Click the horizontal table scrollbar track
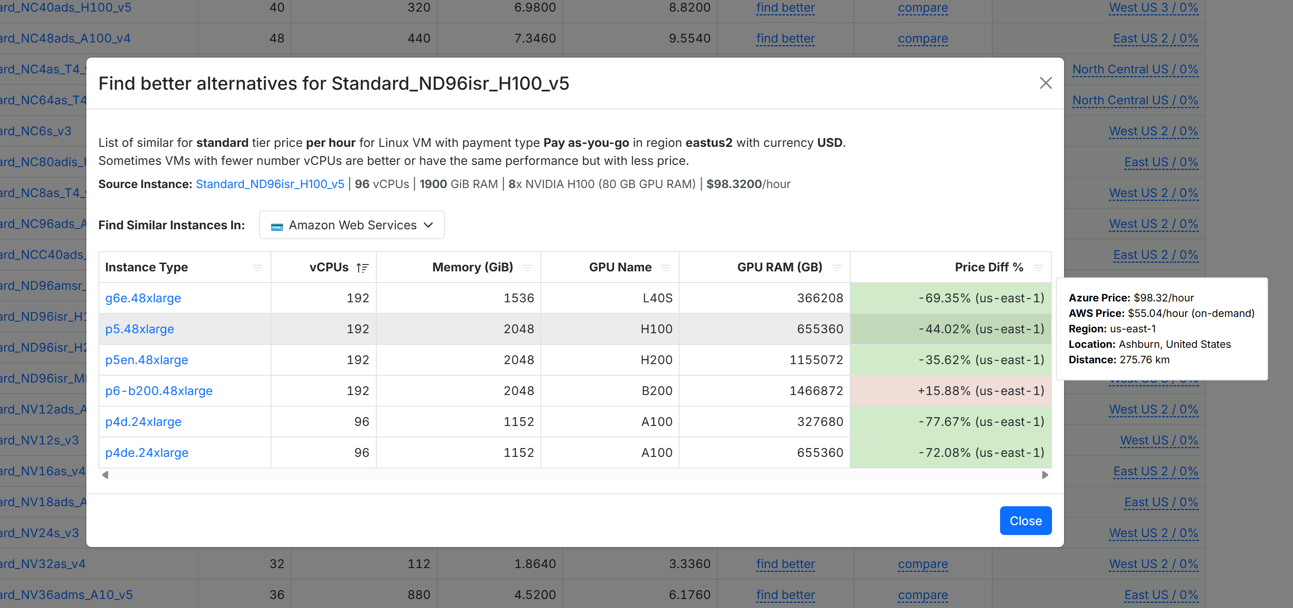This screenshot has width=1293, height=608. tap(574, 474)
